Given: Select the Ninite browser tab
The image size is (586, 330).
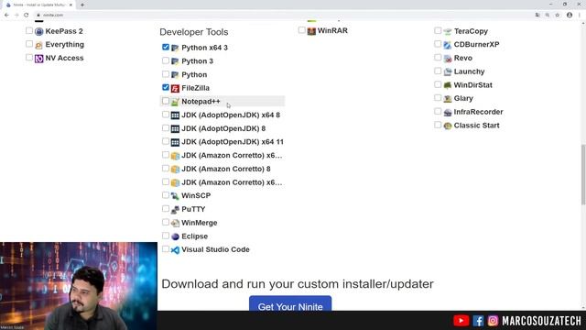Looking at the screenshot, I should (38, 5).
